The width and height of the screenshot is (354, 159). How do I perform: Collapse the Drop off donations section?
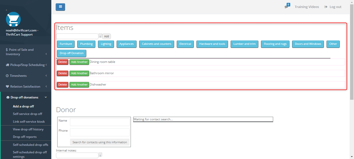coord(26,97)
